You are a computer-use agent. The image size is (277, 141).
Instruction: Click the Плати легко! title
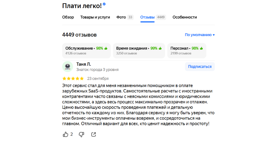[82, 5]
